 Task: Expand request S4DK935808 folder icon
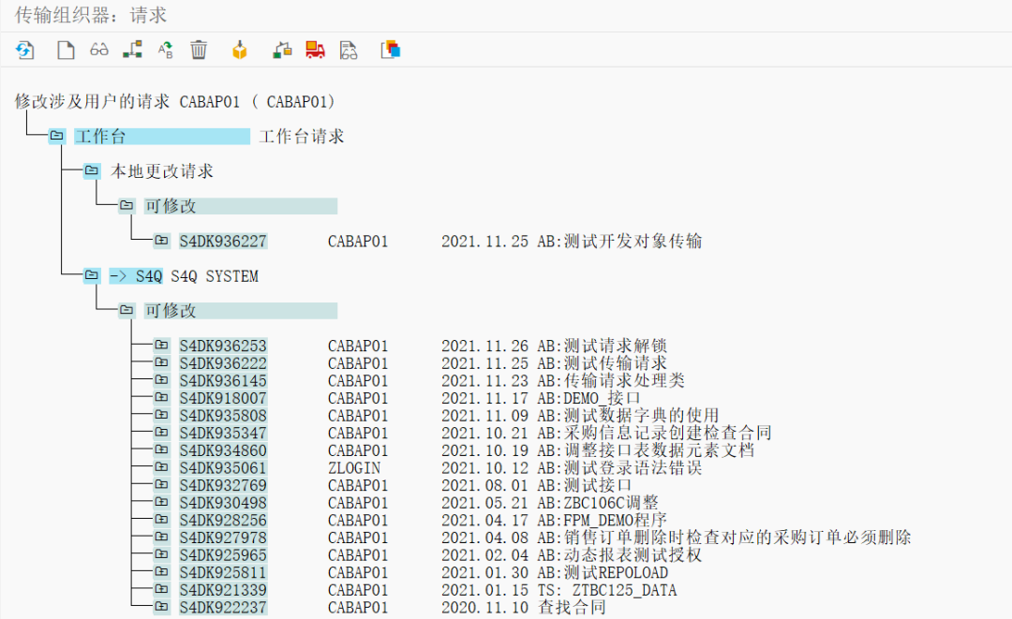(161, 415)
